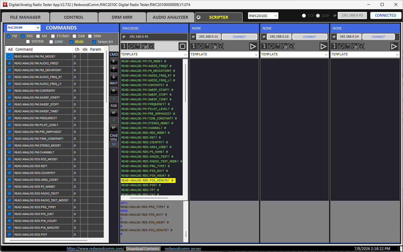The height and width of the screenshot is (252, 403).
Task: Move the command down with the down arrow
Action: (114, 77)
